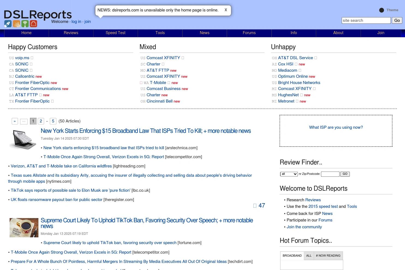Open the Bright House Networks review link
The height and width of the screenshot is (270, 405).
(x=299, y=83)
